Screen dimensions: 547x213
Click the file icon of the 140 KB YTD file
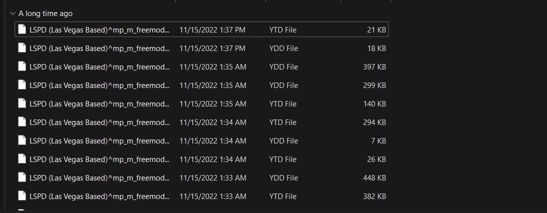pyautogui.click(x=22, y=103)
